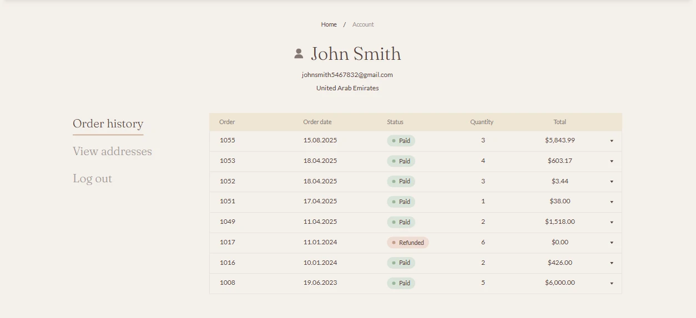Select order number 1008
Viewport: 696px width, 318px height.
click(x=228, y=283)
